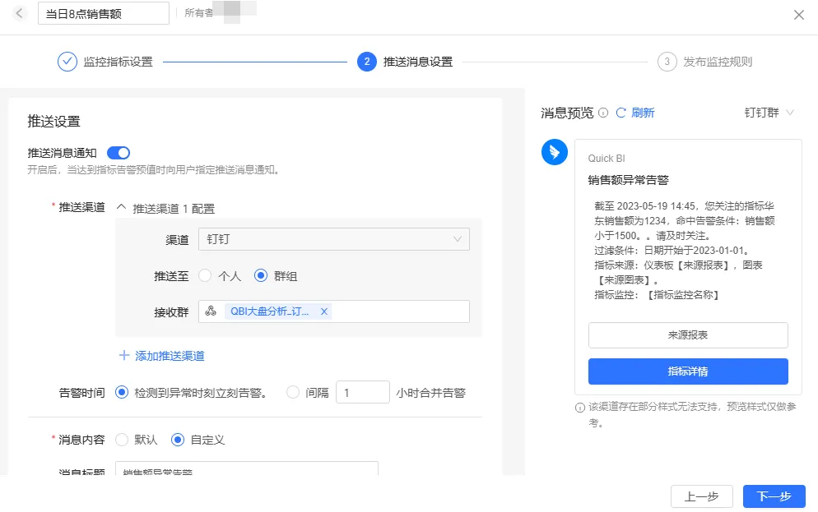
Task: Click the DingTalk logo in the message preview
Action: coord(554,152)
